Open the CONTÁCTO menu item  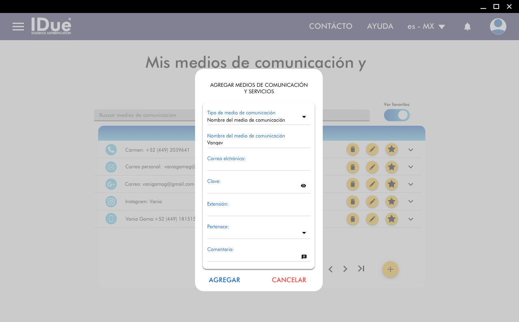[x=330, y=26]
